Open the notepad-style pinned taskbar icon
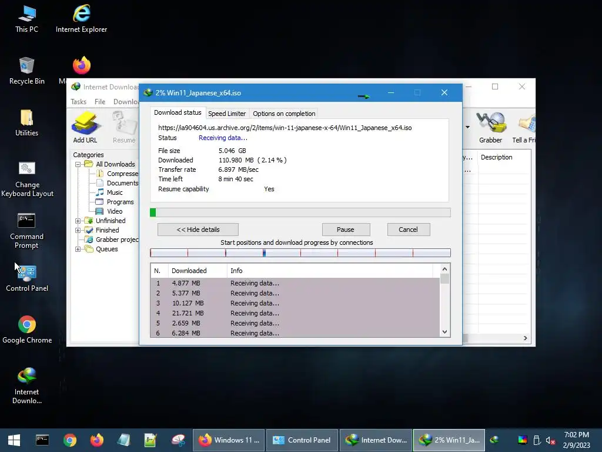Viewport: 602px width, 452px height. click(123, 440)
